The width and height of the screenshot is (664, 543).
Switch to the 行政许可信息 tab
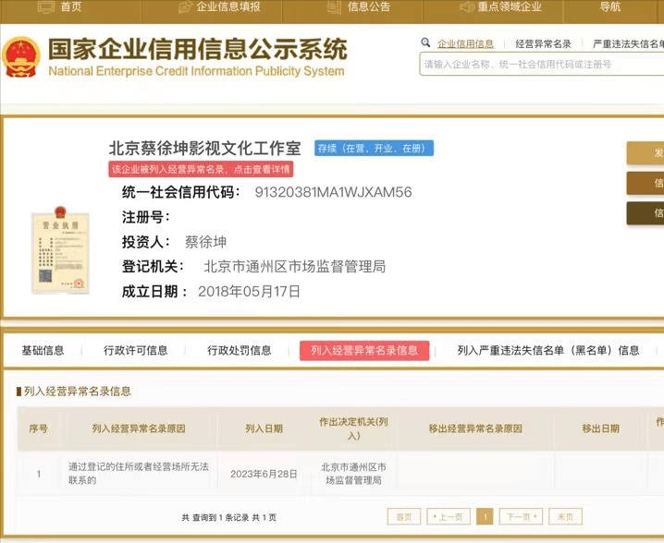click(x=136, y=350)
